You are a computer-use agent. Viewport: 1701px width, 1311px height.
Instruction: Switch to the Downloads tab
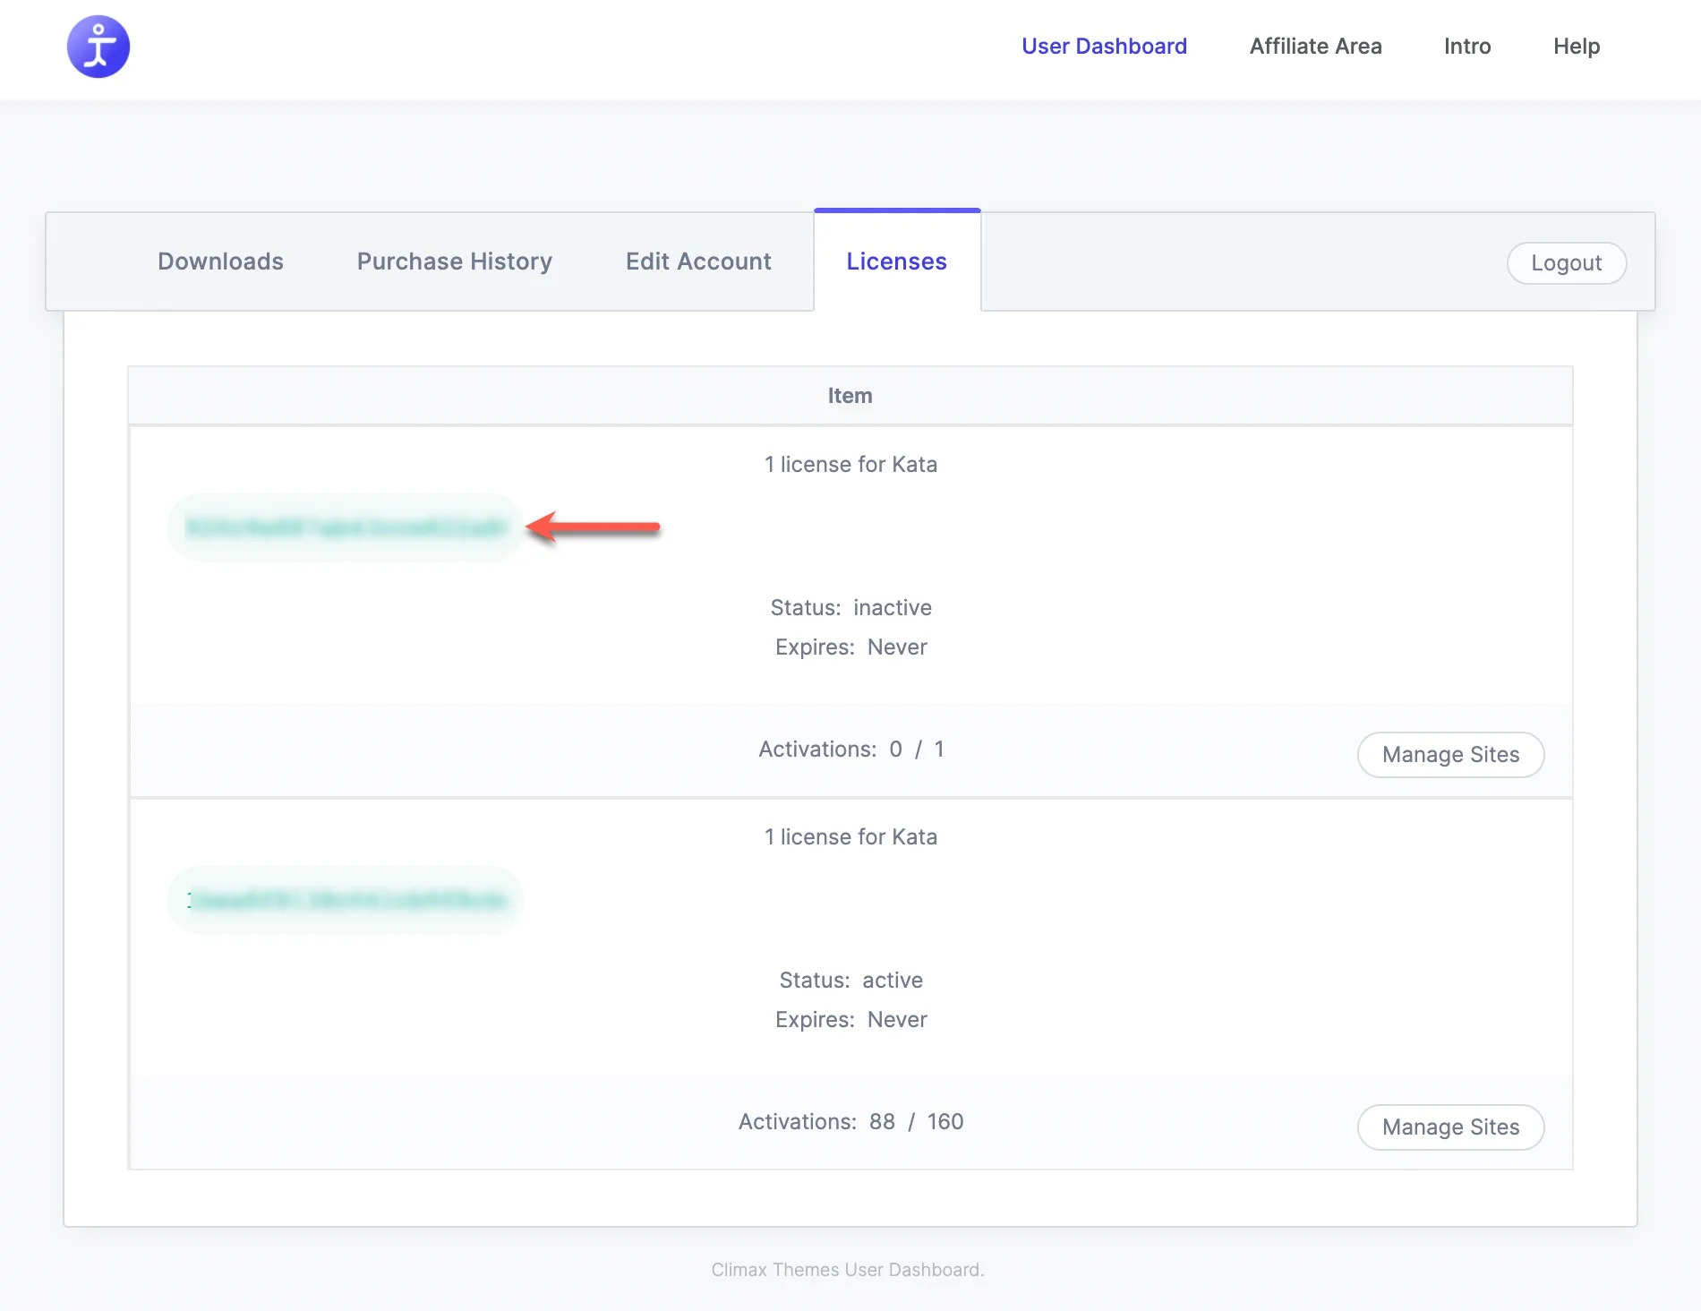(220, 261)
